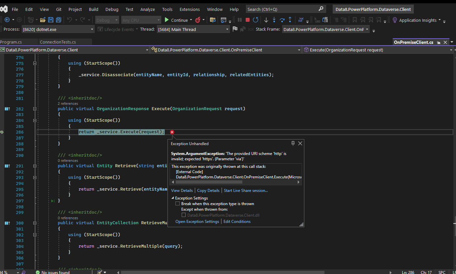This screenshot has height=274, width=456.
Task: Check Break when this exception type is thrown
Action: coord(177,203)
